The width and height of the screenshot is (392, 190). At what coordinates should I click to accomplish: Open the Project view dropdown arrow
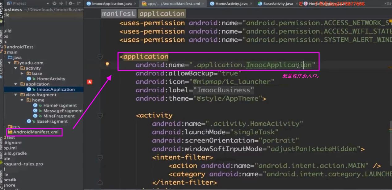tap(48, 3)
